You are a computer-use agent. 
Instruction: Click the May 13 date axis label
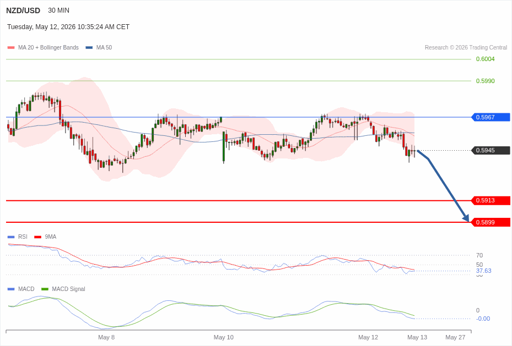[417, 337]
